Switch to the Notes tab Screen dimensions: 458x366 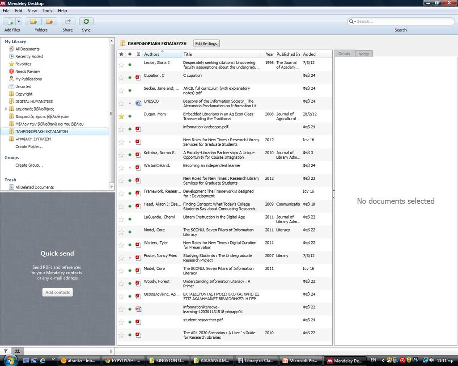pyautogui.click(x=363, y=54)
